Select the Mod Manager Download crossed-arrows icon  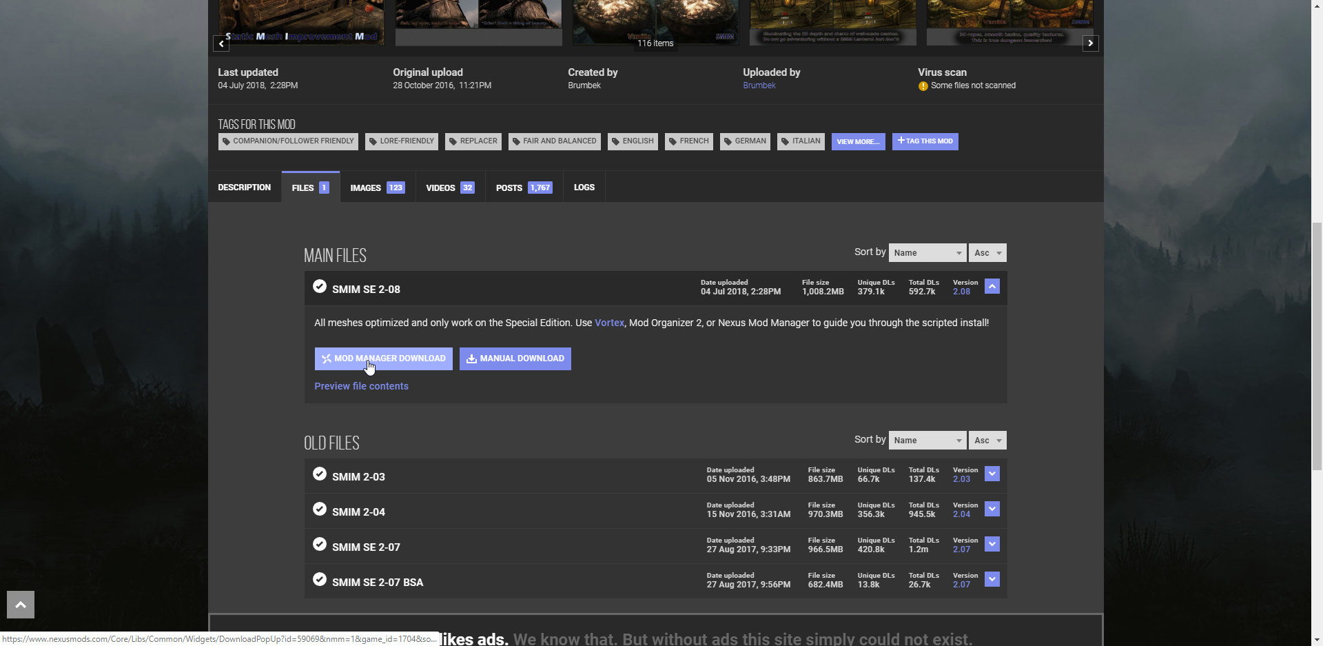[x=326, y=359]
